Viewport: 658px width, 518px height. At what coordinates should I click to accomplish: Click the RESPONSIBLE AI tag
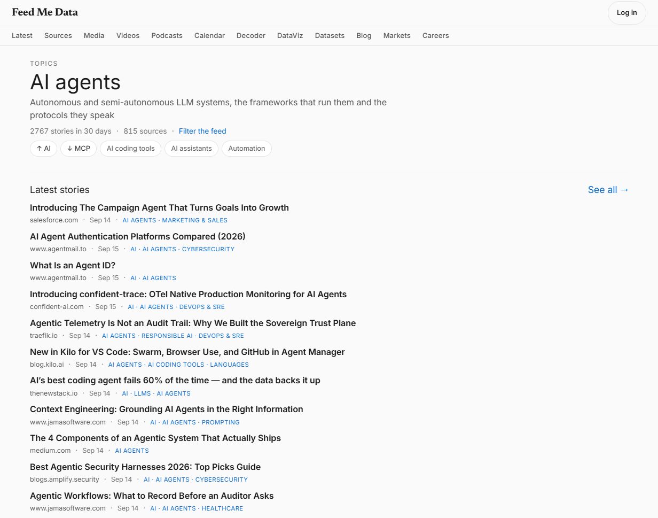tap(167, 336)
